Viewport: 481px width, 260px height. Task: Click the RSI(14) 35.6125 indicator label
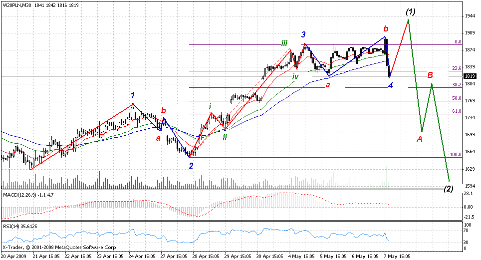(x=20, y=226)
